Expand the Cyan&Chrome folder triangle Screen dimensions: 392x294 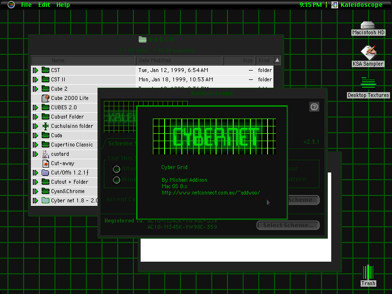tap(35, 191)
